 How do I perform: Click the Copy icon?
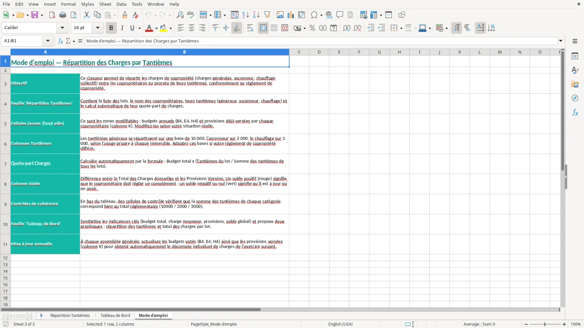click(x=97, y=15)
